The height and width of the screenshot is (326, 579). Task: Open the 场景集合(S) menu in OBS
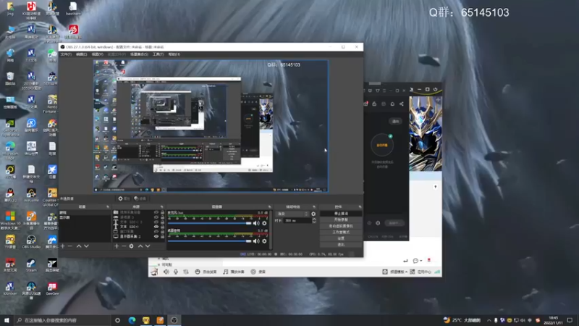coord(139,54)
